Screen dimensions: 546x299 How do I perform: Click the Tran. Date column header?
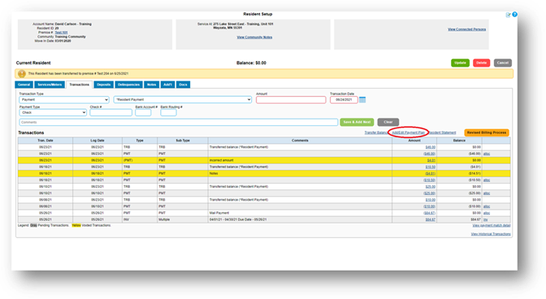[45, 141]
